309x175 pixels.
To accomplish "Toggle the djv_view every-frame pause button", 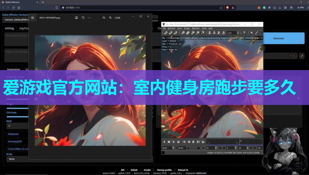I will point(203,148).
